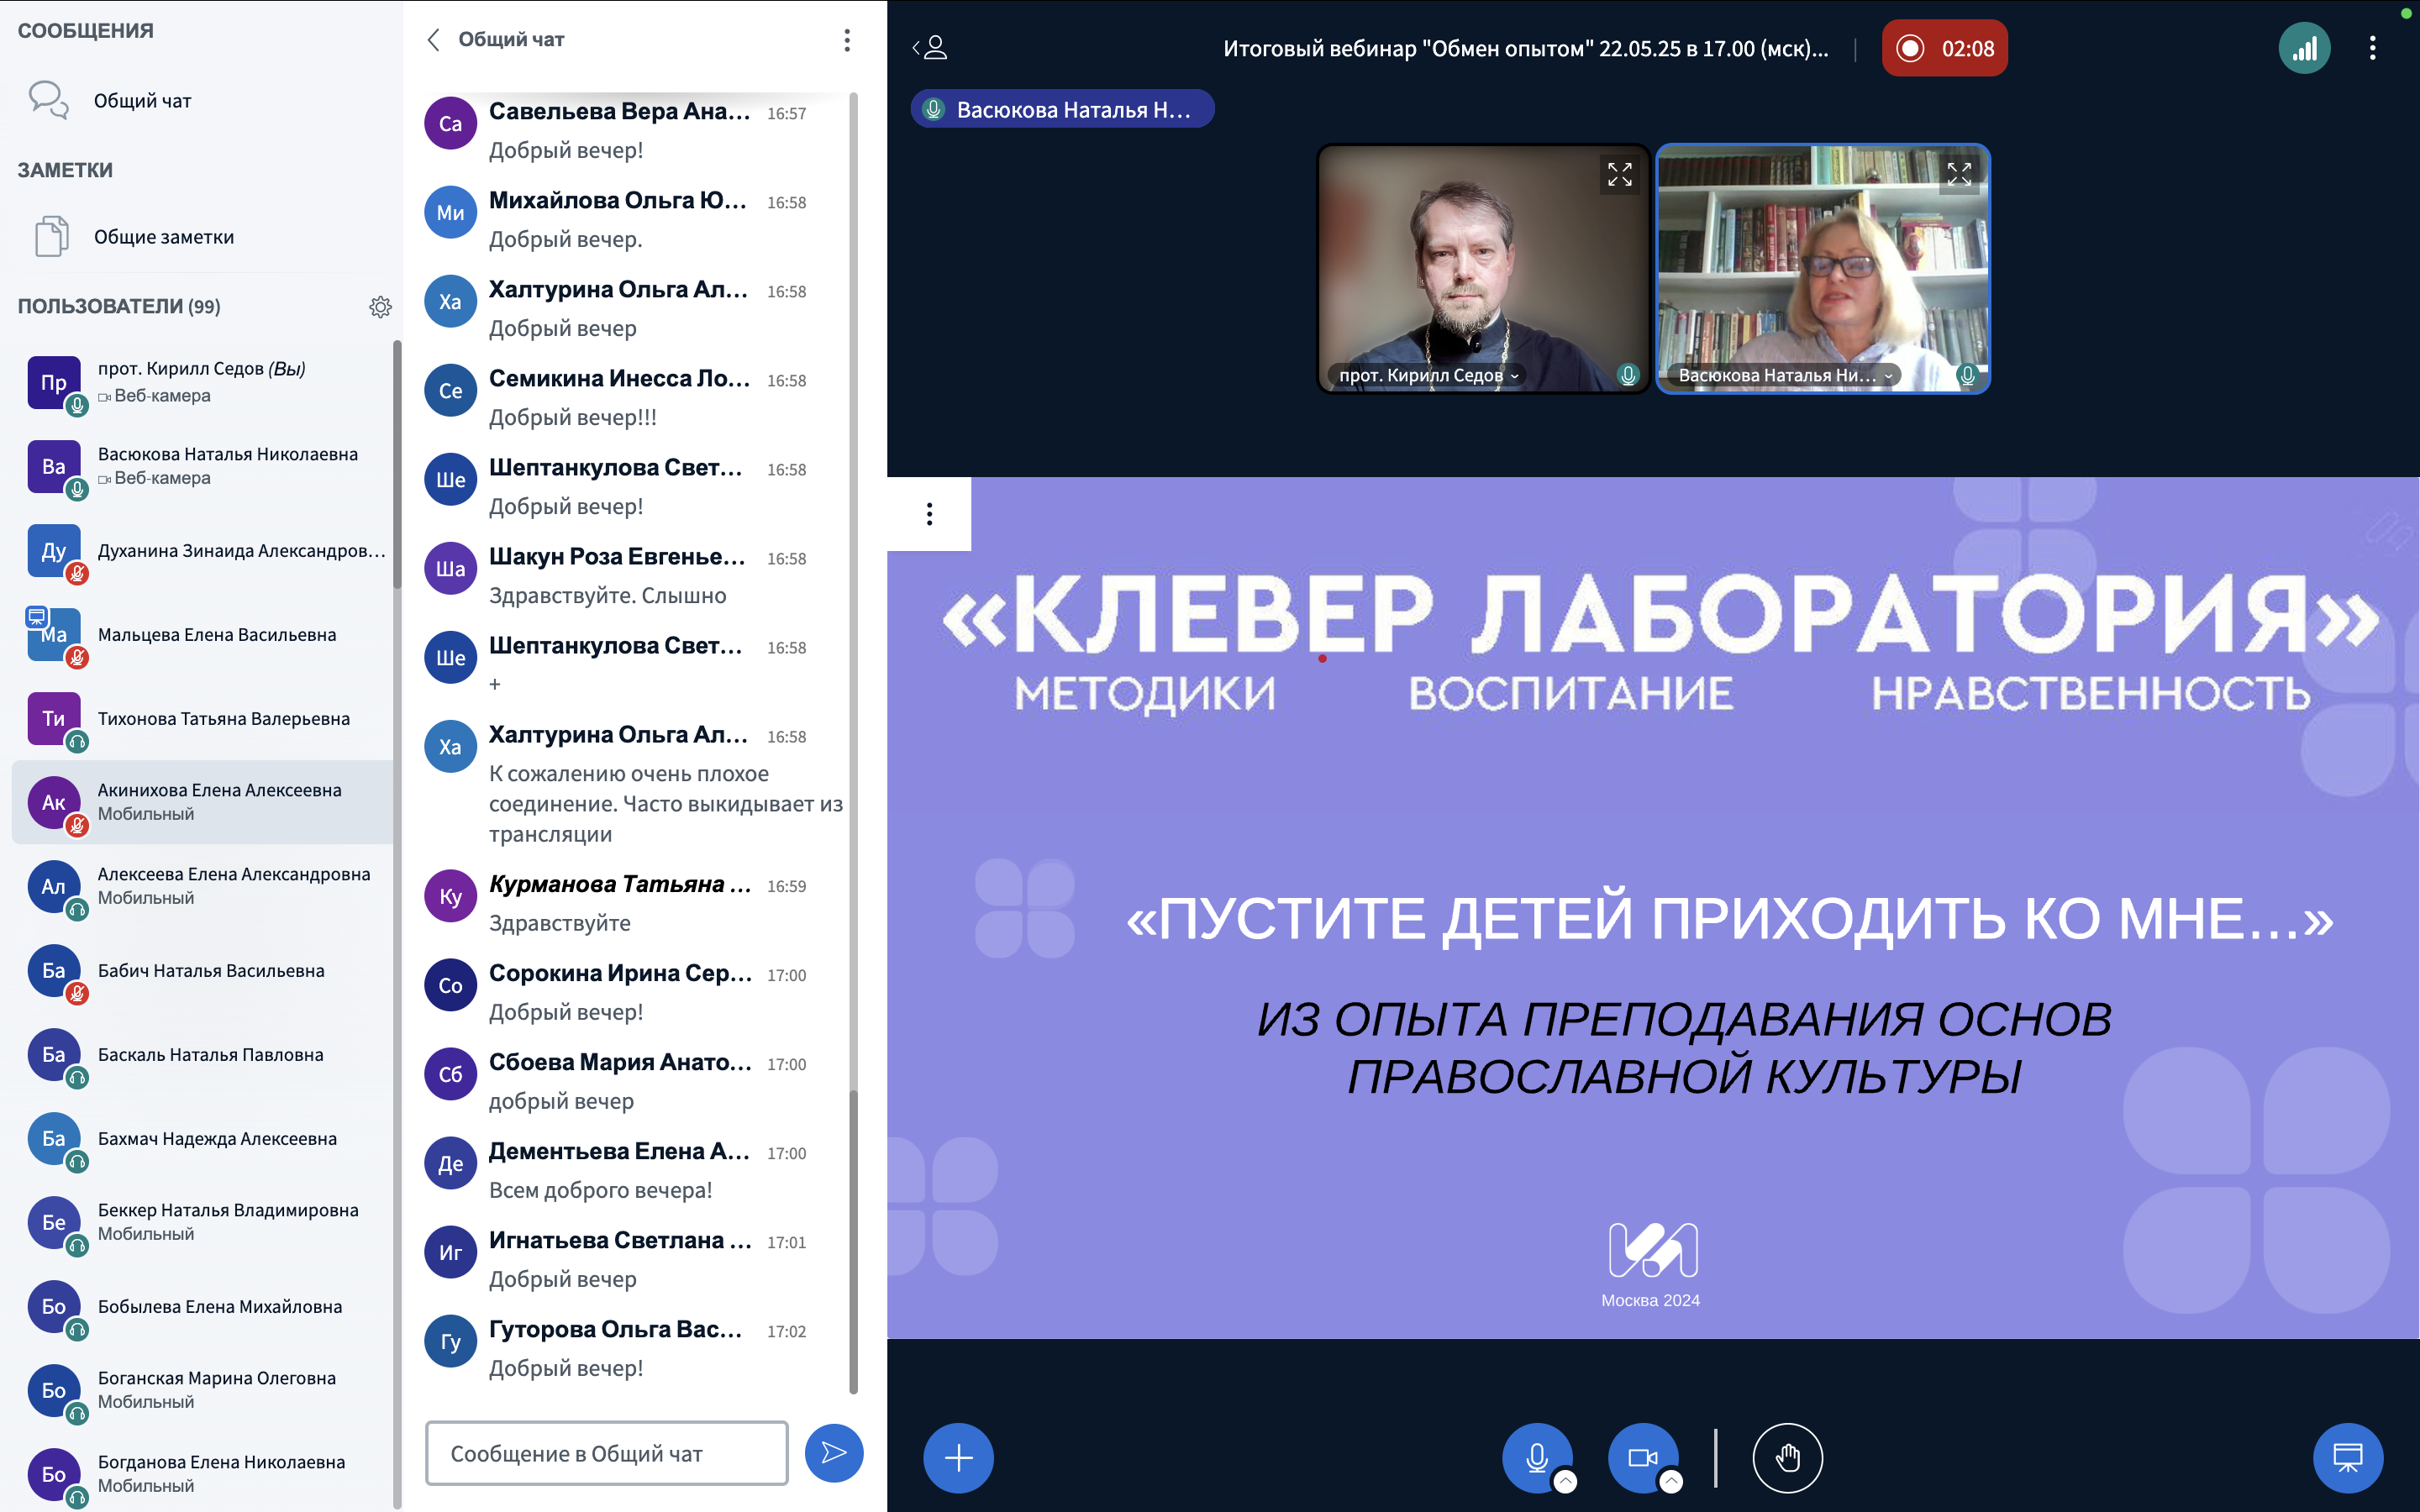The image size is (2420, 1512).
Task: Open Общие заметки shared notes
Action: tap(163, 237)
